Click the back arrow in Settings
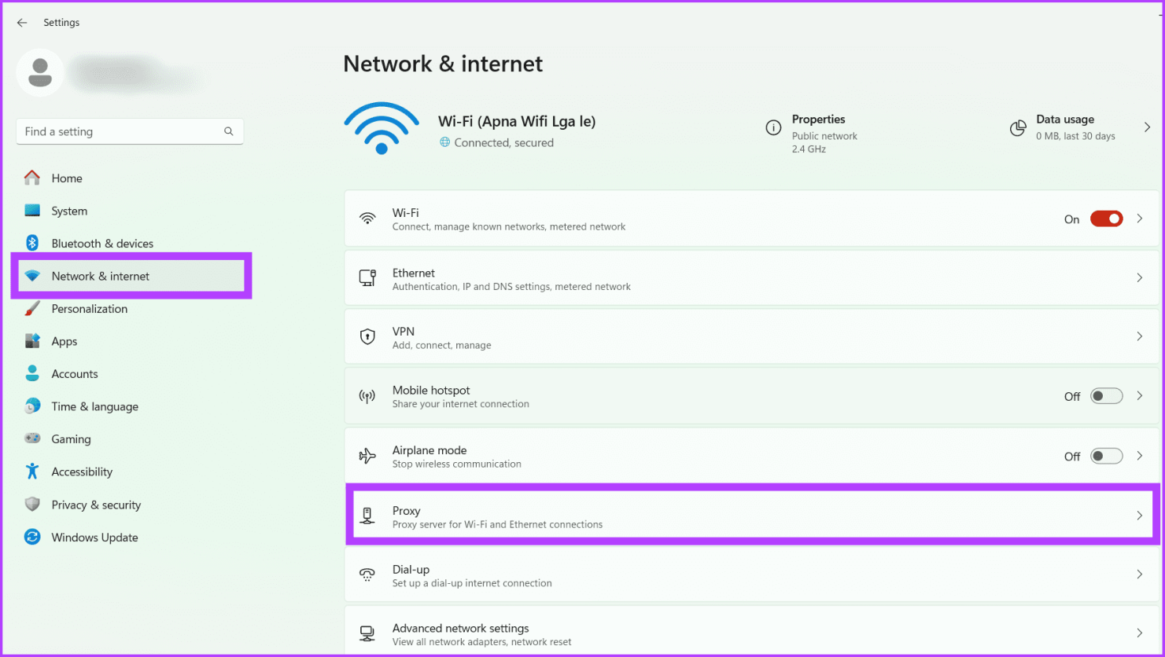The height and width of the screenshot is (657, 1165). click(x=22, y=23)
